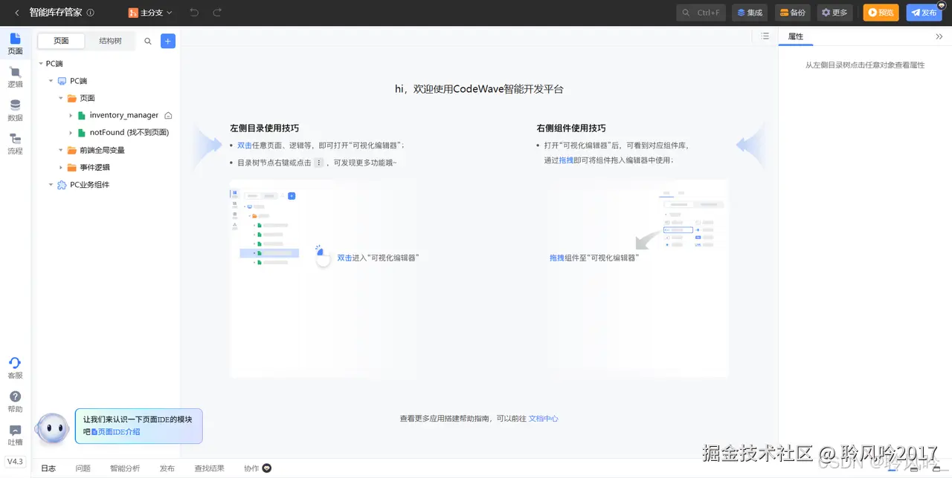Select the 问题 tab in the bottom bar

tap(83, 468)
